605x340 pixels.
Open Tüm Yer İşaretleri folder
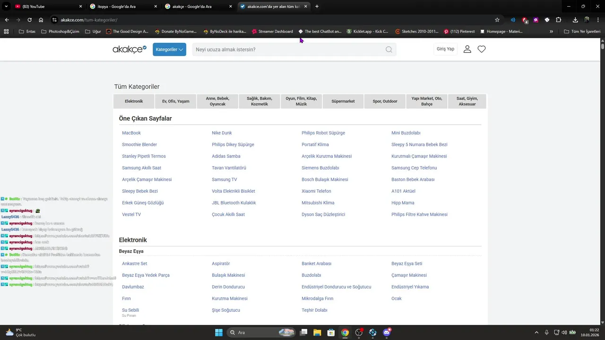pyautogui.click(x=582, y=32)
